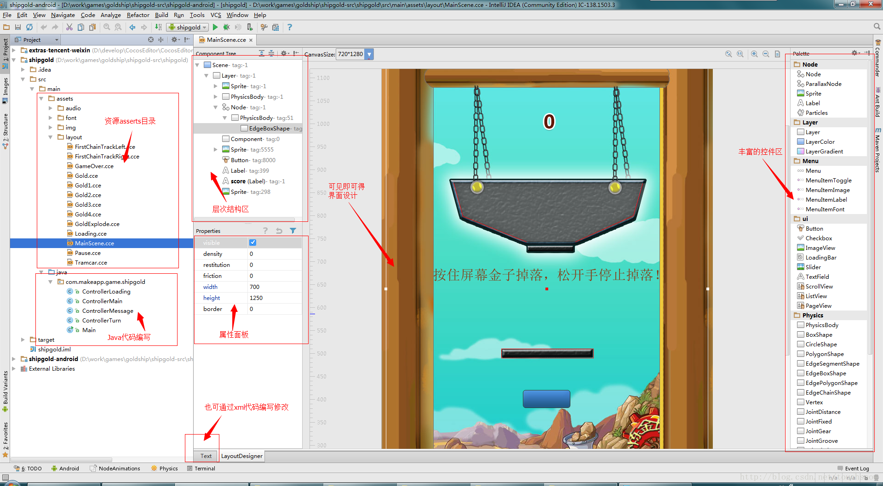
Task: Select Slider in the Palette ui section
Action: 813,267
